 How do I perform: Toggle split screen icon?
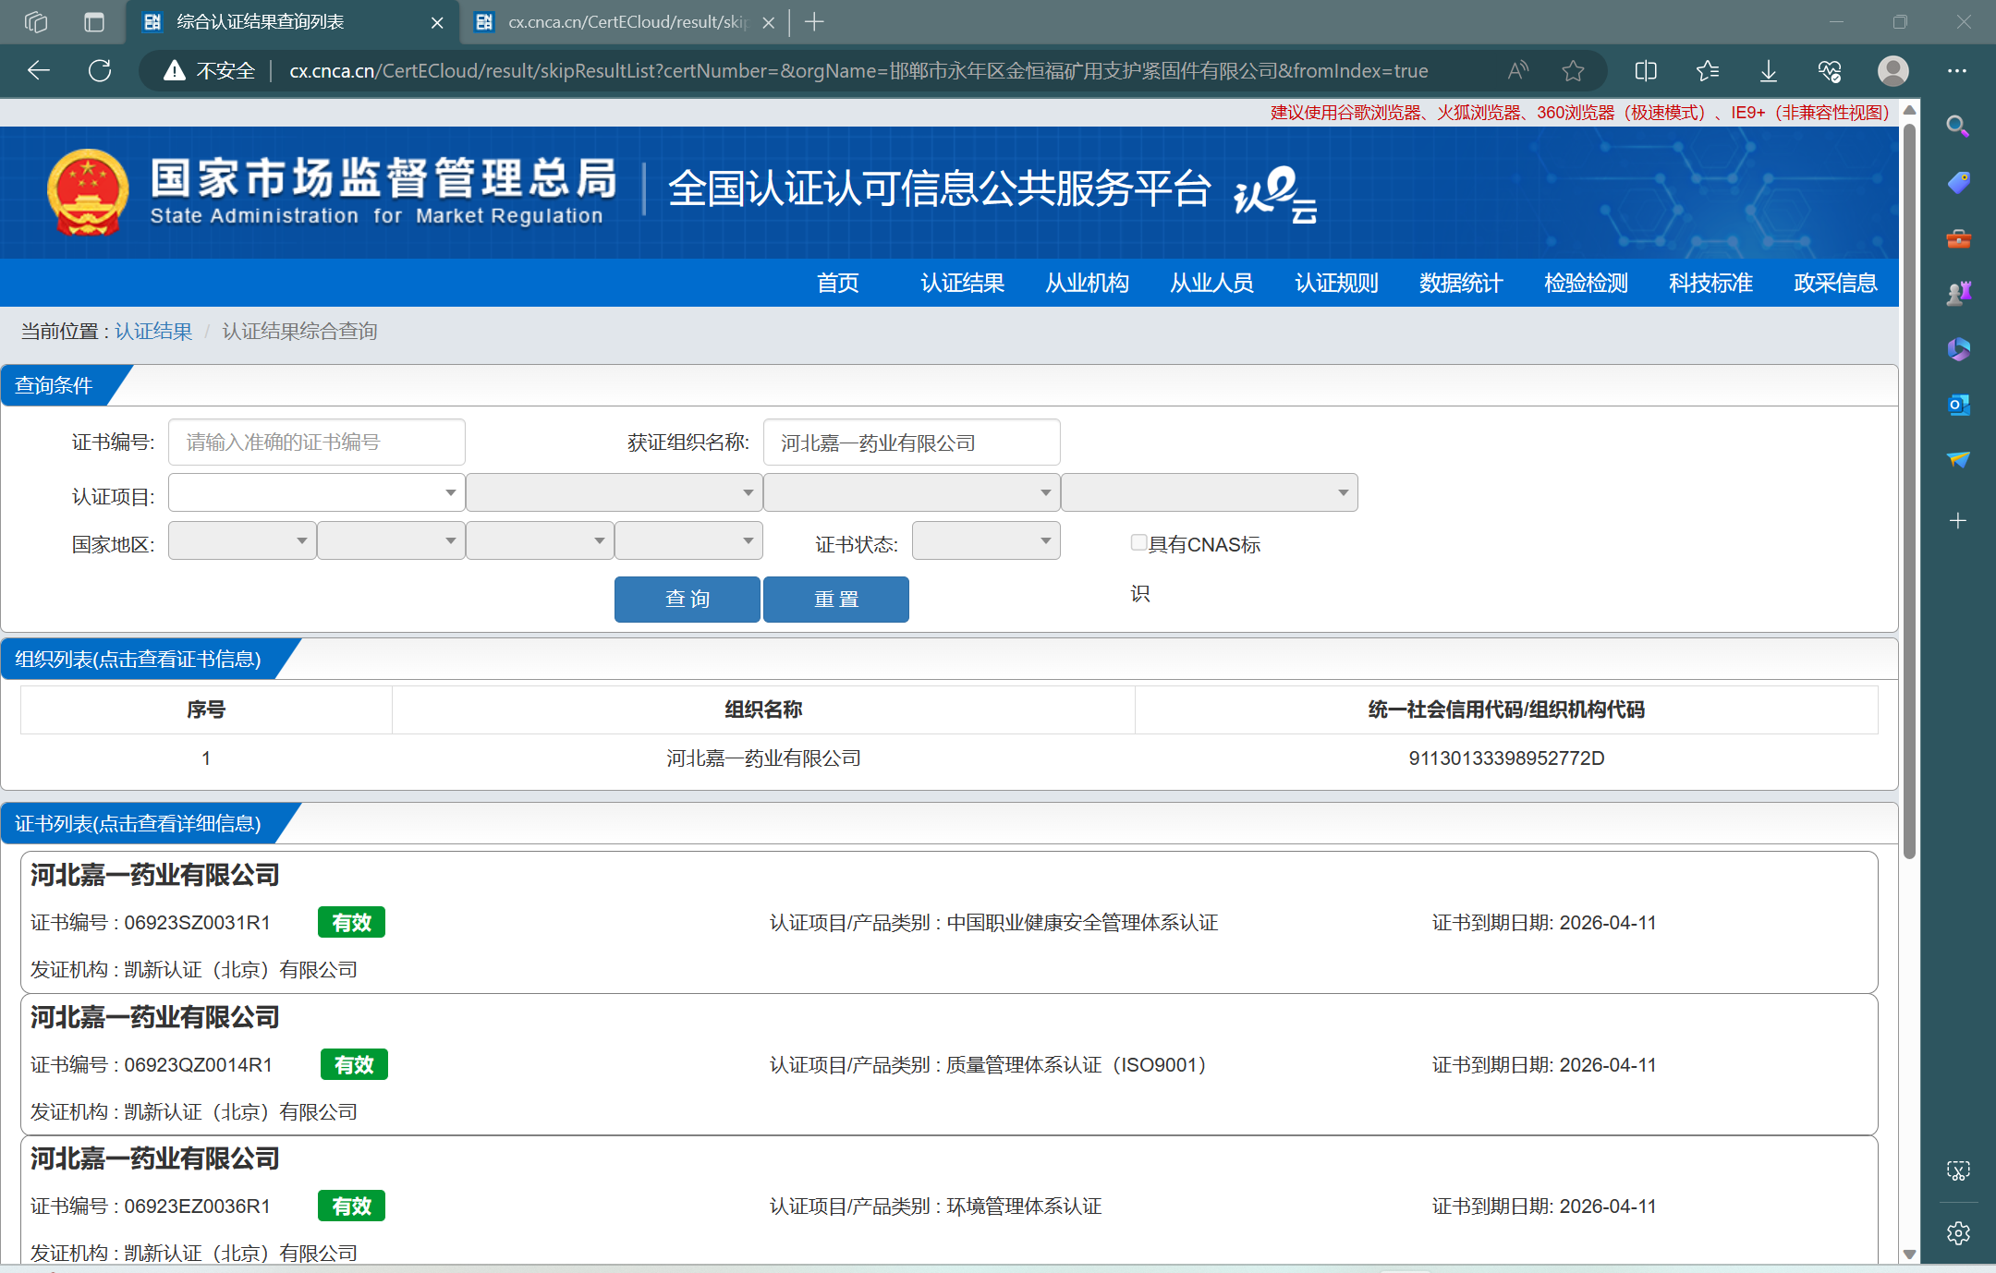pos(1646,70)
